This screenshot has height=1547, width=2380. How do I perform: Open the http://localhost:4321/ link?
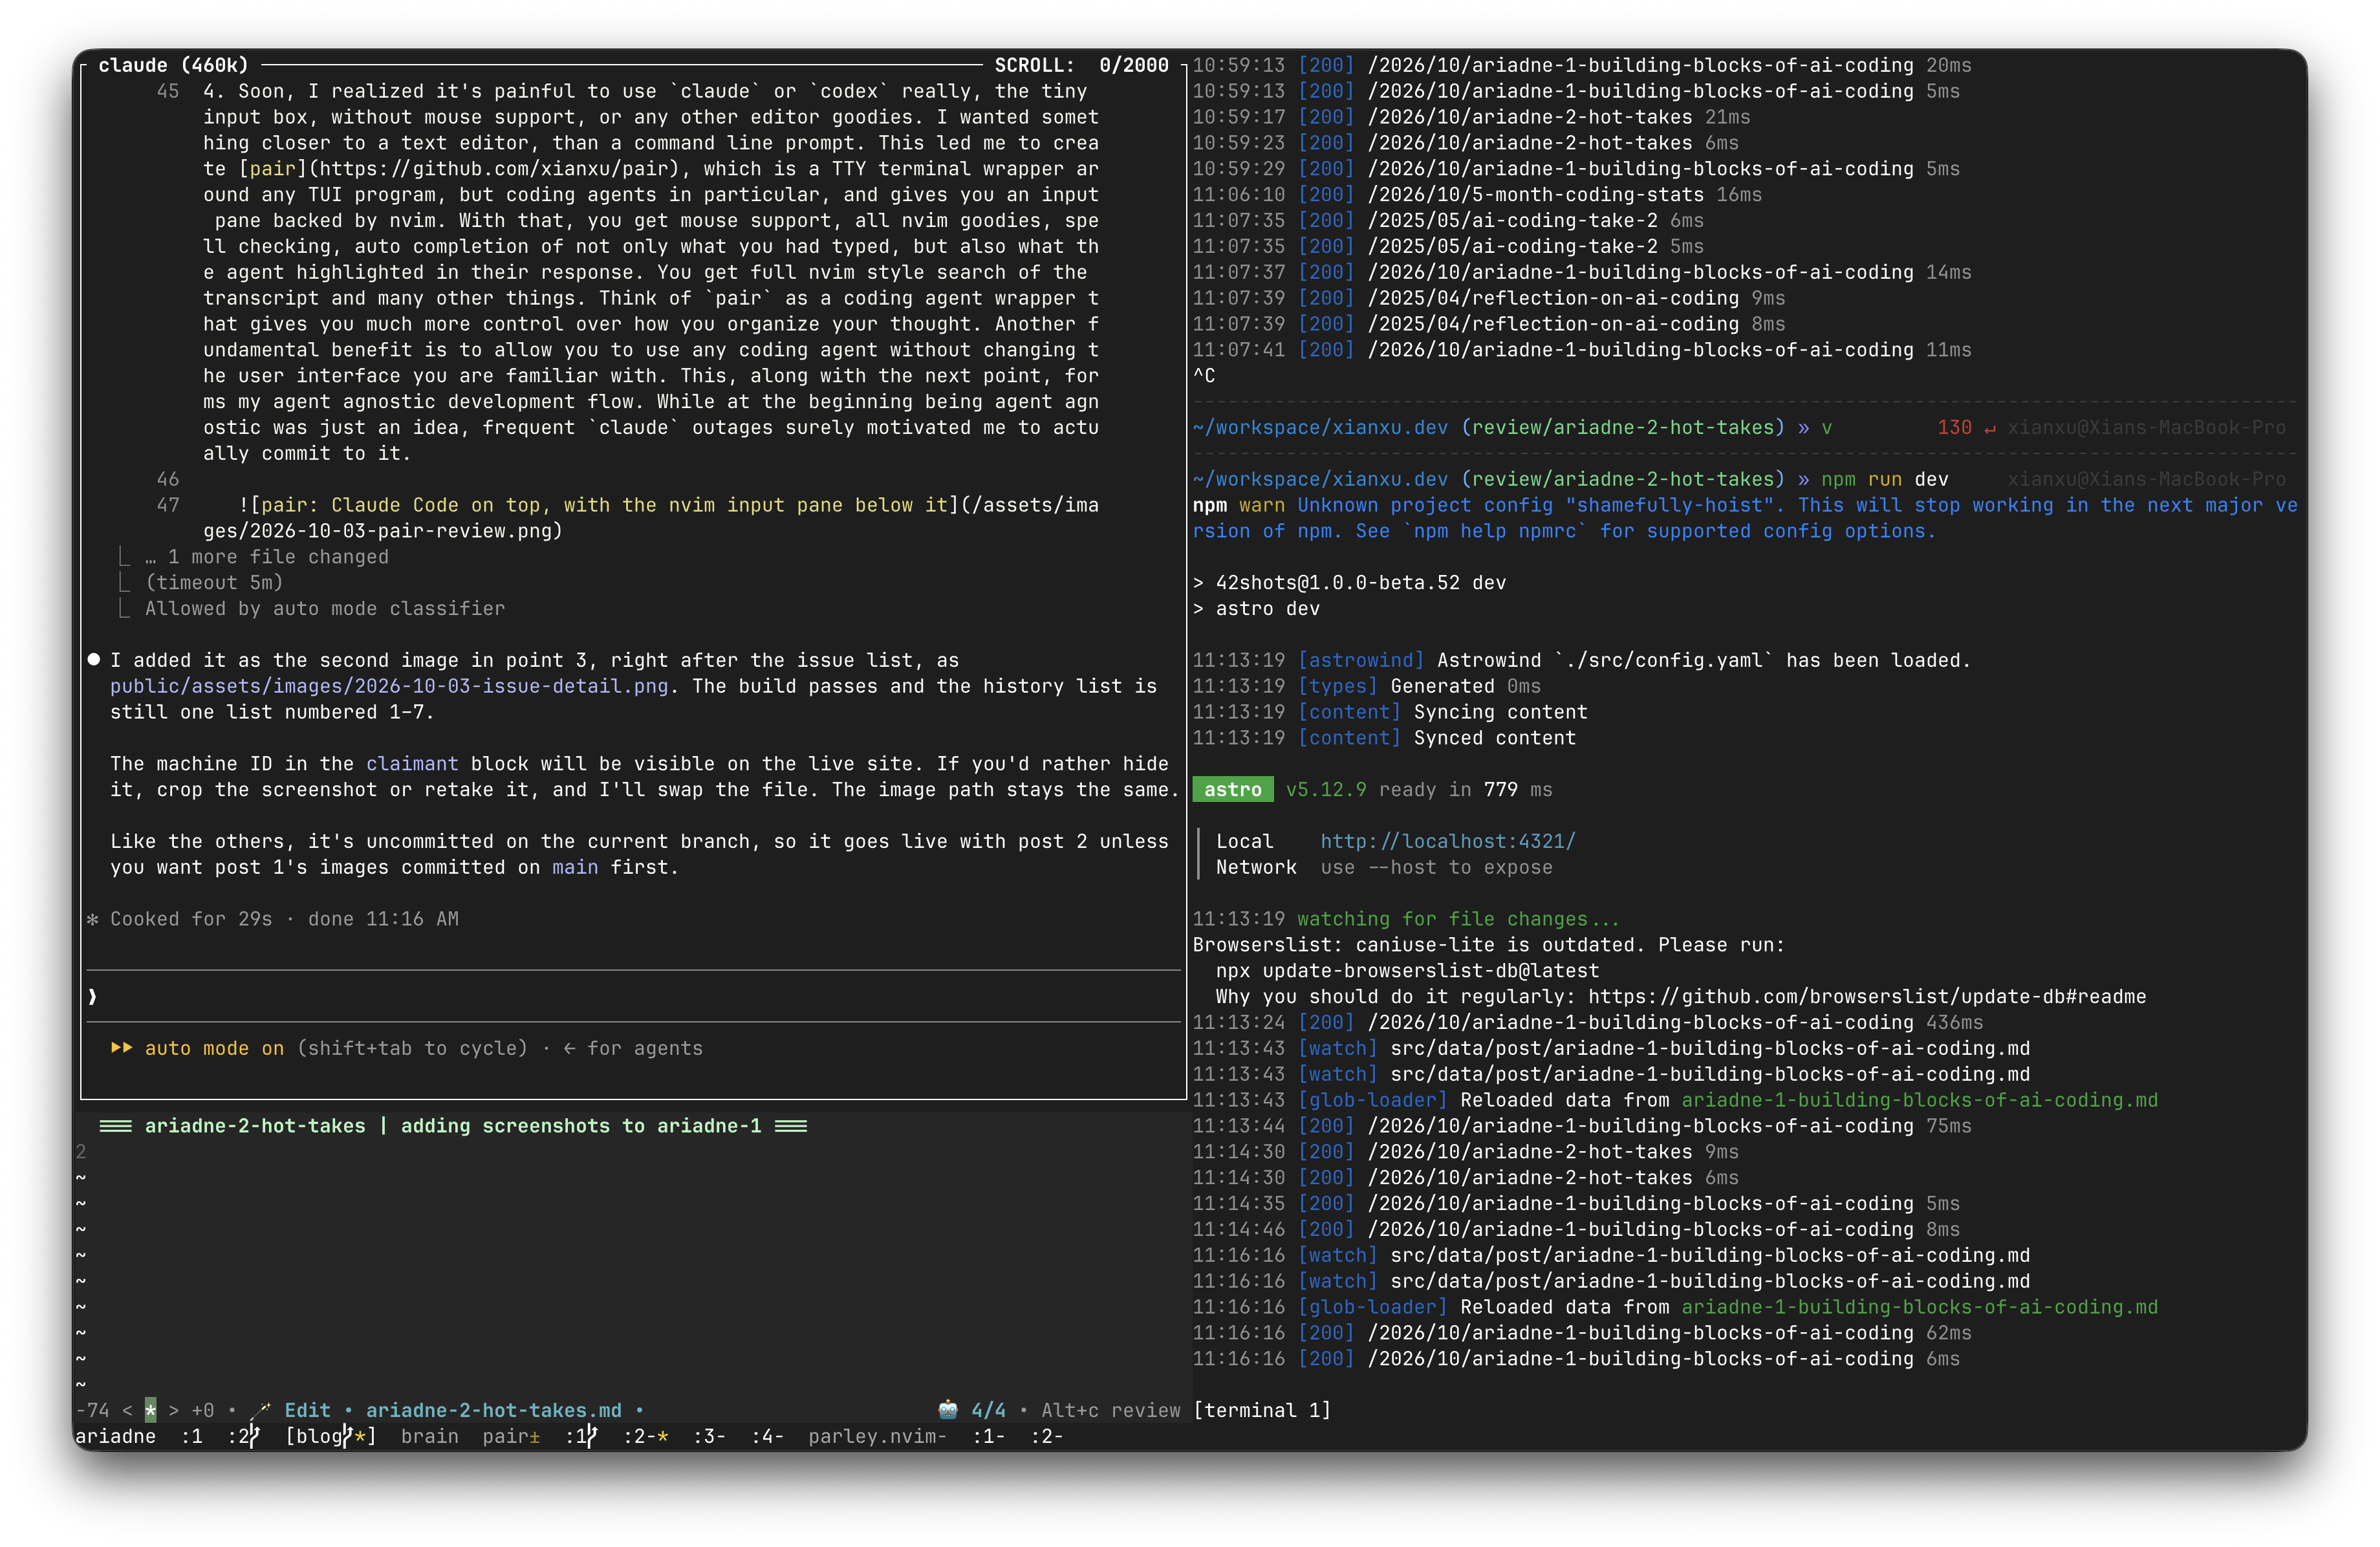[x=1448, y=841]
